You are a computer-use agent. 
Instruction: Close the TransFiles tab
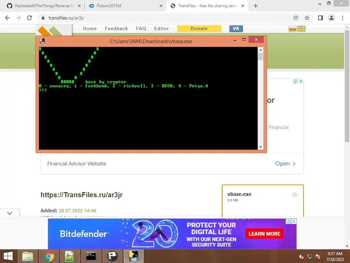243,6
